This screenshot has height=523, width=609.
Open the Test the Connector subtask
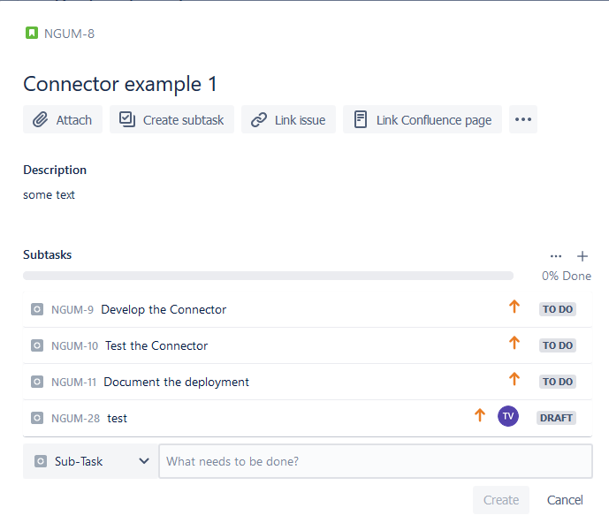click(156, 345)
